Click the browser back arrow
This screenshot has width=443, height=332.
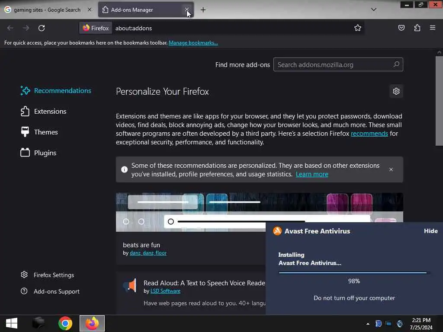click(x=10, y=28)
